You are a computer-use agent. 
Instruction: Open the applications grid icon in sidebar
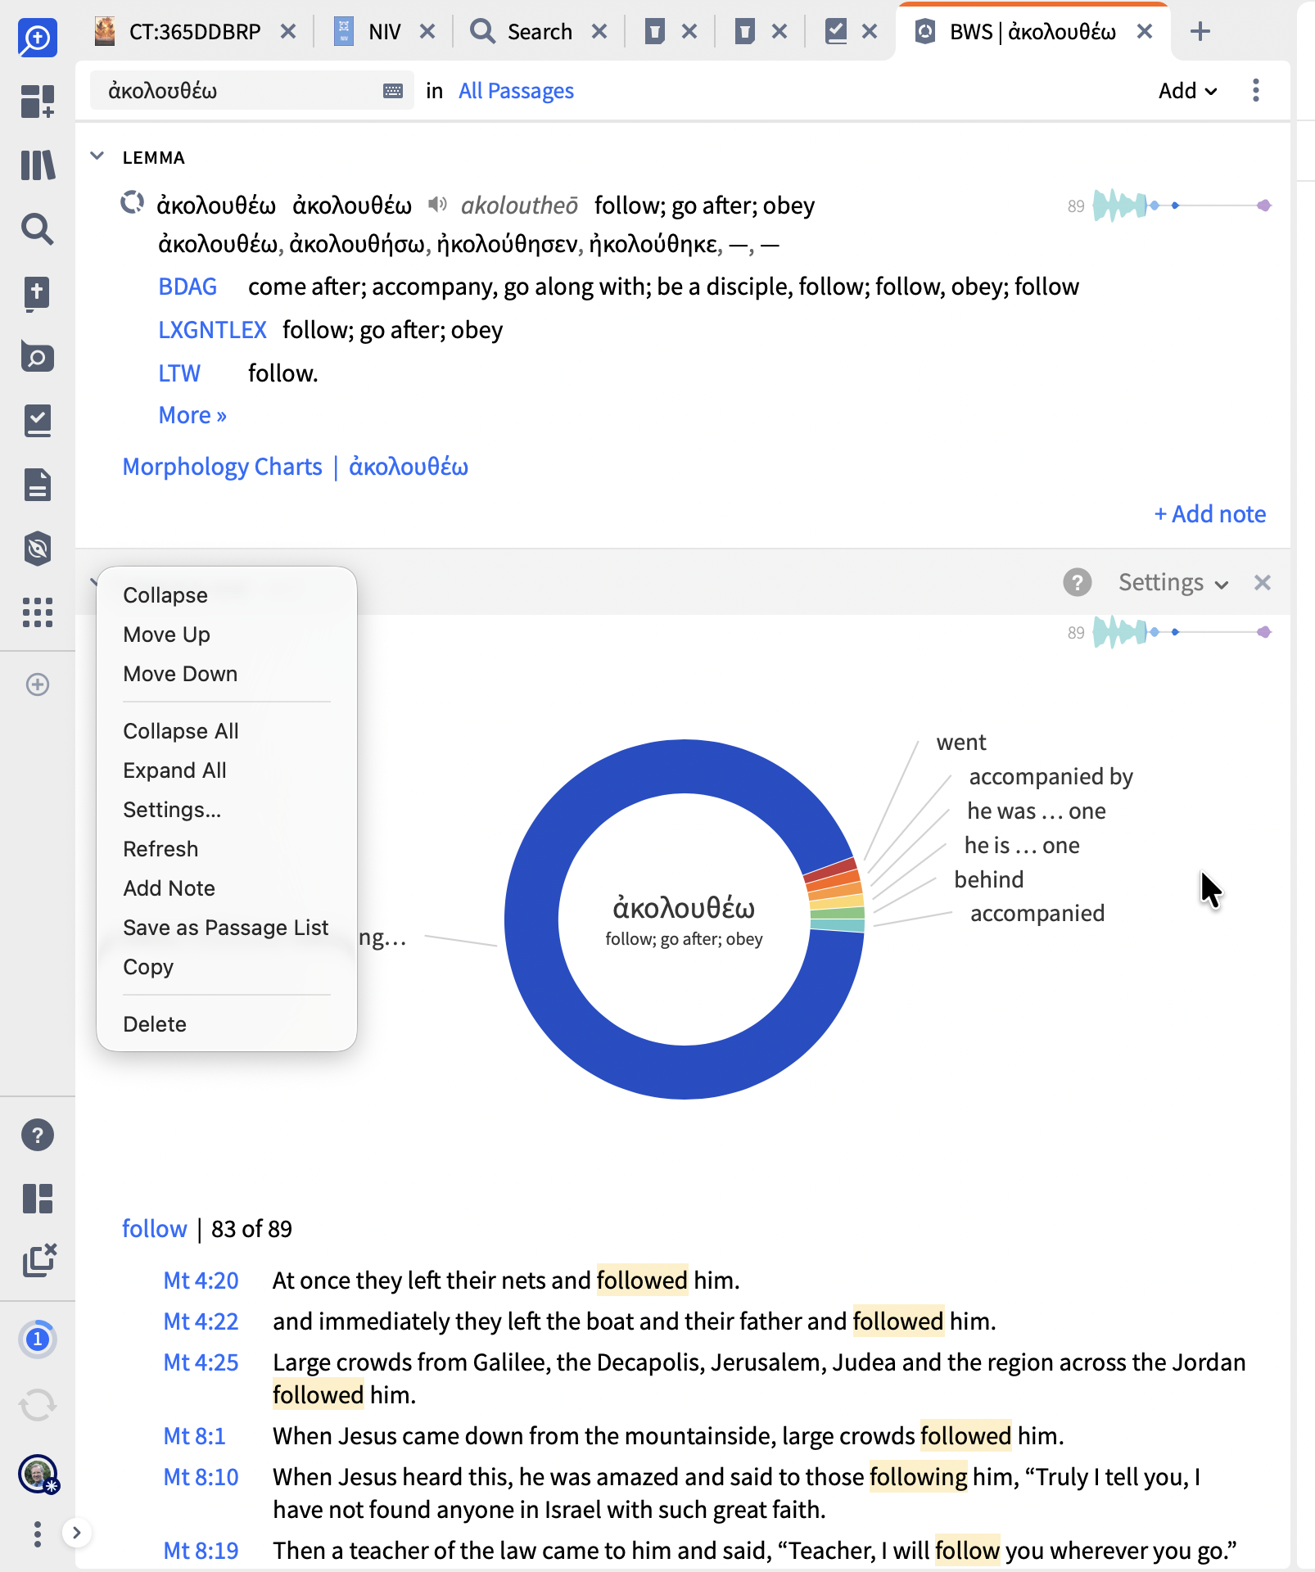(x=38, y=612)
